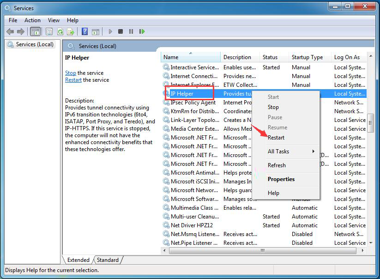The width and height of the screenshot is (380, 279).
Task: Click the horizontal scrollbar thumb
Action: point(262,250)
